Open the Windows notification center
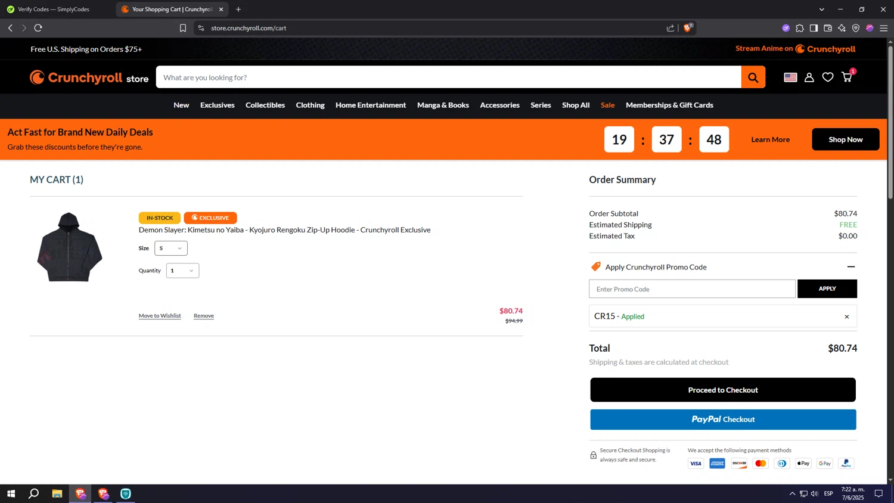Viewport: 894px width, 503px height. [879, 493]
